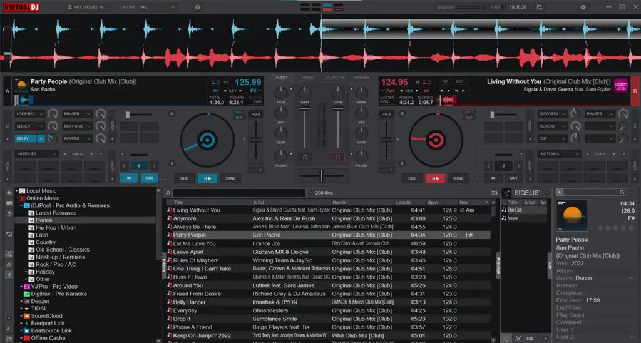Screen dimensions: 641x343
Task: Open browser options list icon next to search
Action: pyautogui.click(x=495, y=193)
